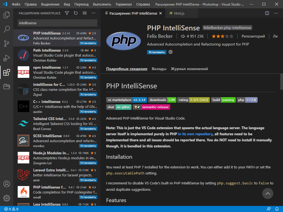
Task: Click the filter extensions funnel icon
Action: pyautogui.click(x=67, y=13)
